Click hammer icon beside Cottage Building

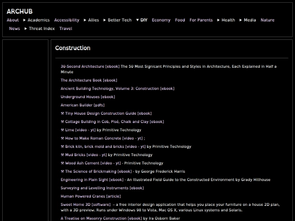(x=62, y=122)
